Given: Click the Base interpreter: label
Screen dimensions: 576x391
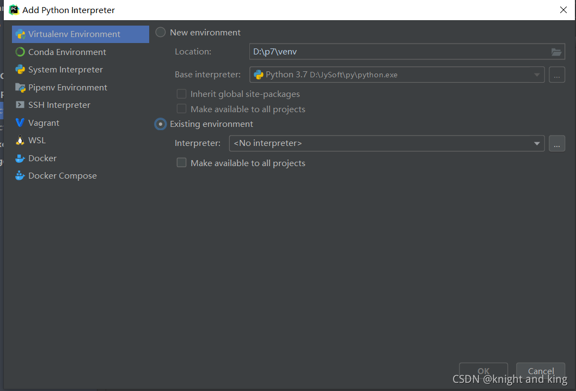Looking at the screenshot, I should (x=207, y=75).
